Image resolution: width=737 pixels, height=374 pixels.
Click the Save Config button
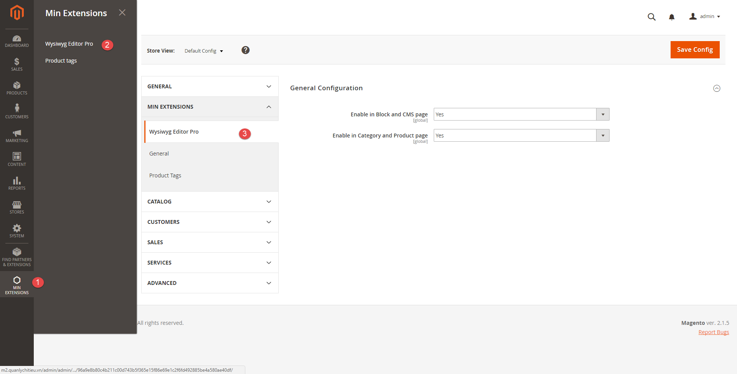[695, 50]
